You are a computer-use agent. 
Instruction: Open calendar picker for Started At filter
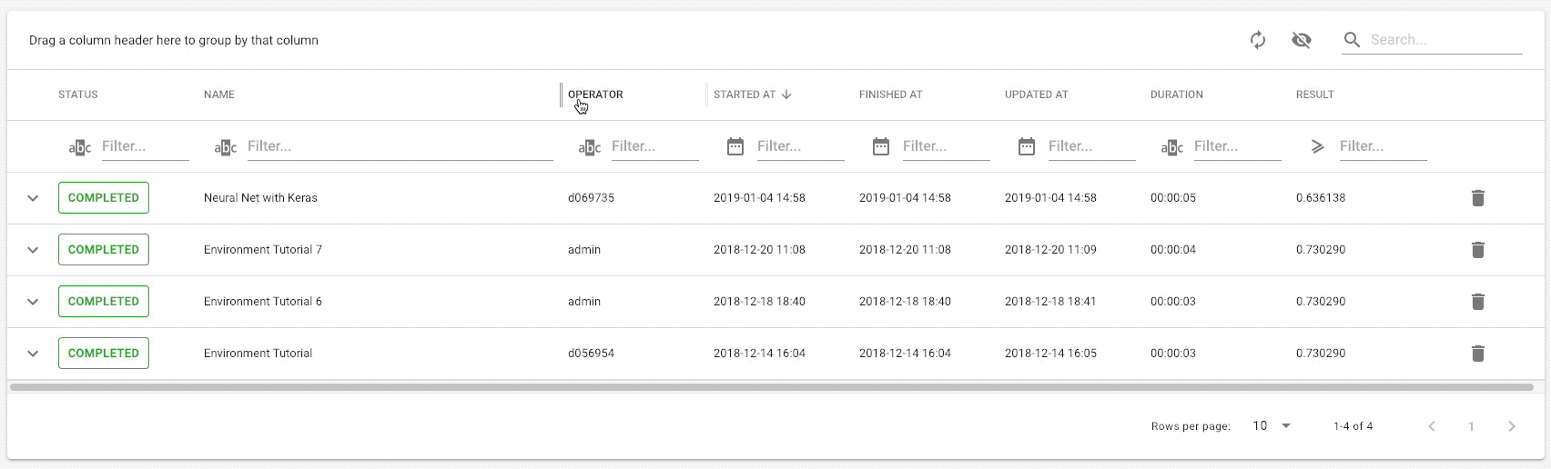(735, 146)
